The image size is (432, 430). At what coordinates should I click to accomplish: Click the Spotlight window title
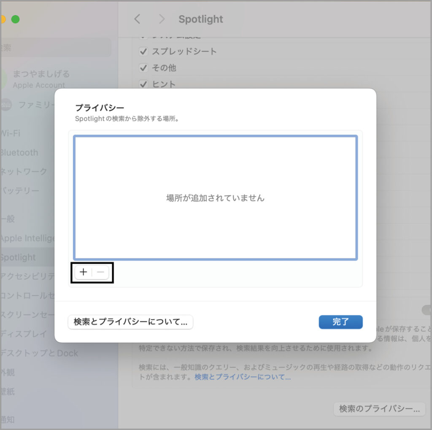201,19
